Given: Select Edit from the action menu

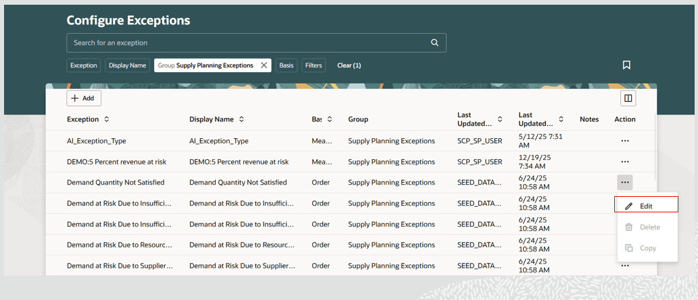Looking at the screenshot, I should click(x=645, y=206).
